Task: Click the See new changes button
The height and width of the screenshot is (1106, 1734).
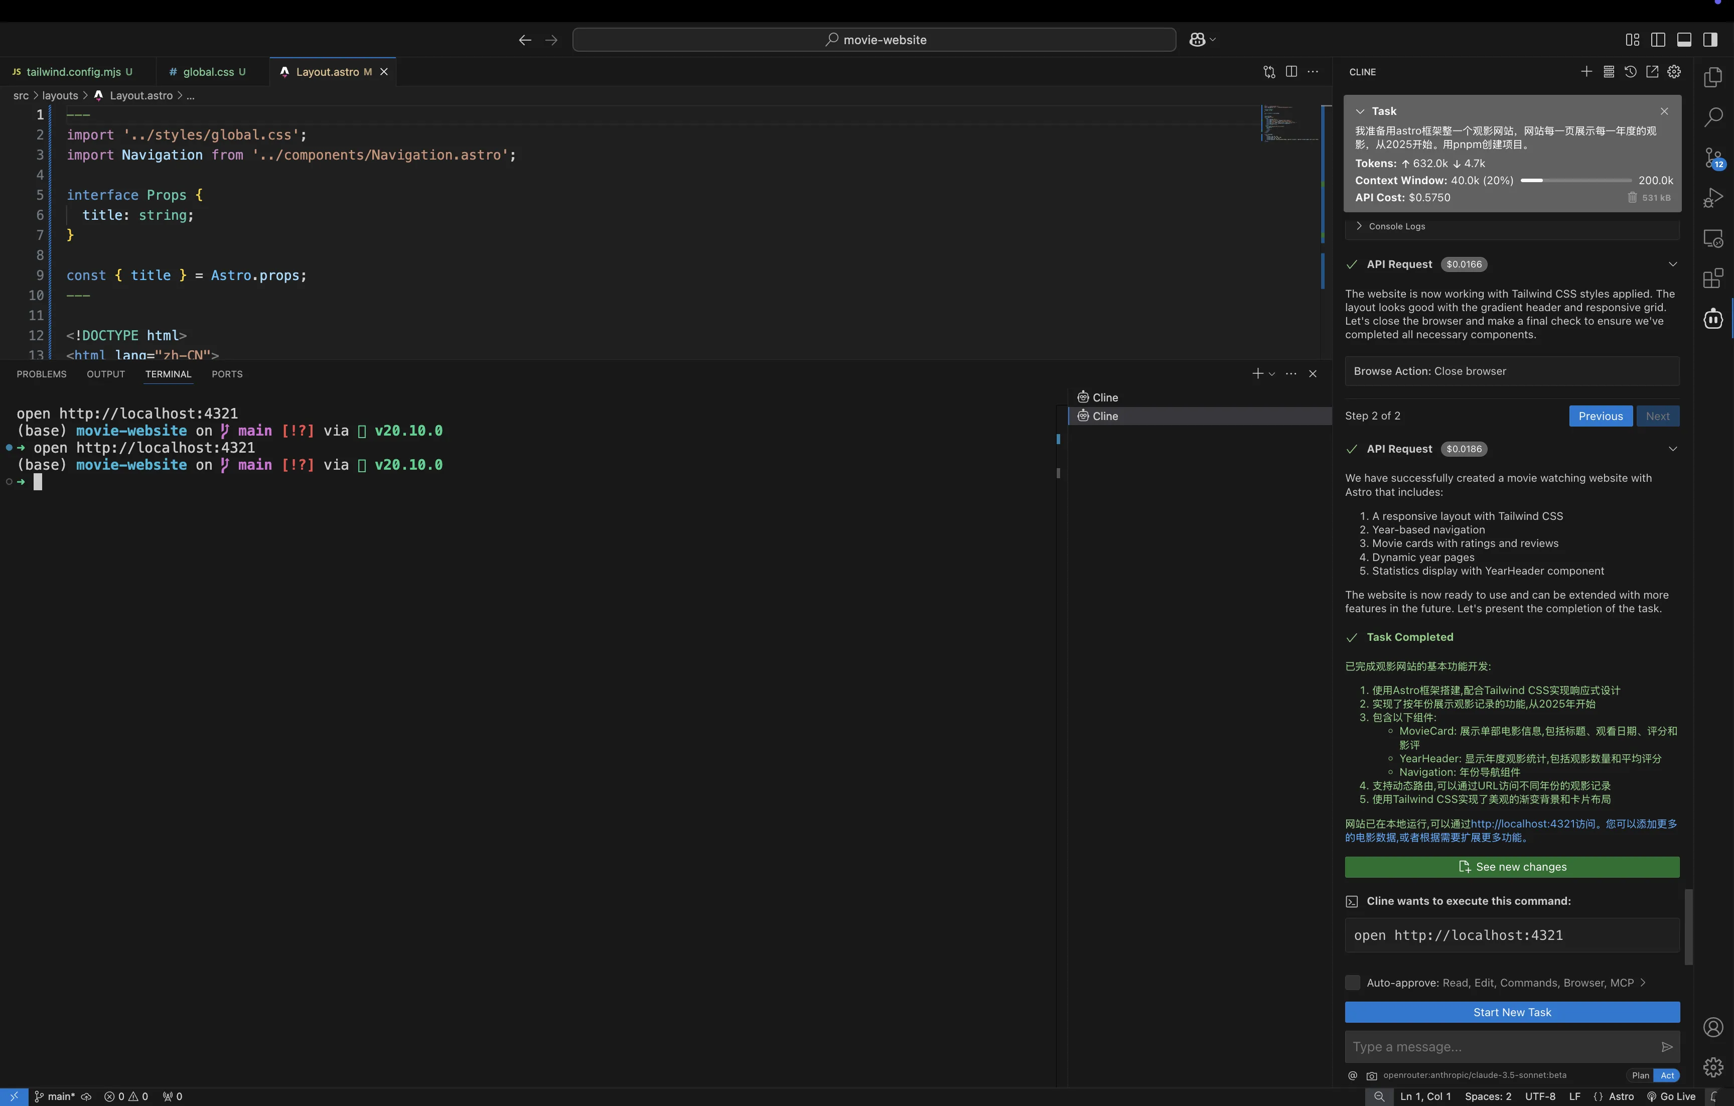Action: [x=1512, y=867]
